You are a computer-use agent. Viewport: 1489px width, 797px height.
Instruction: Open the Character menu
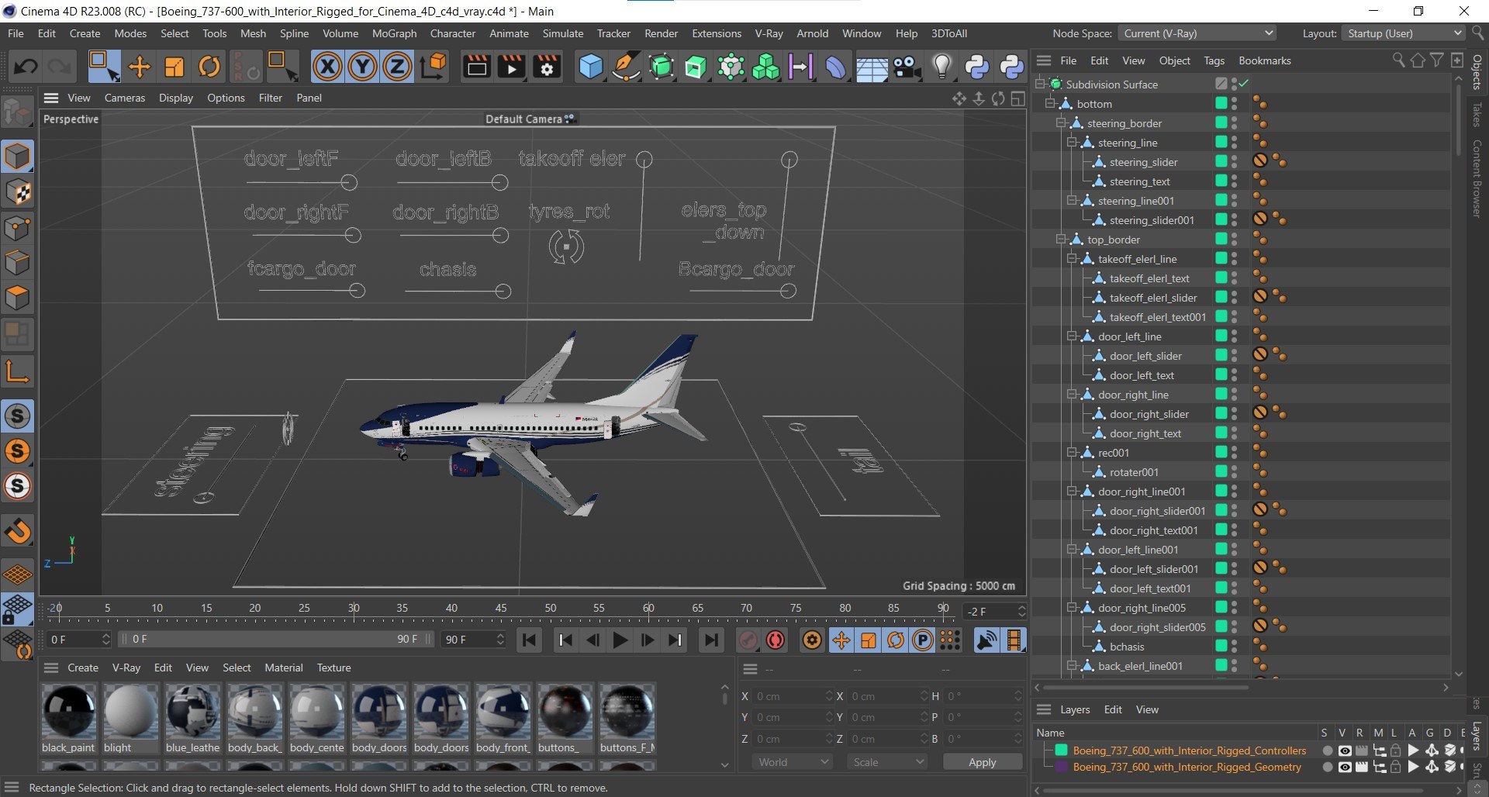[x=453, y=33]
